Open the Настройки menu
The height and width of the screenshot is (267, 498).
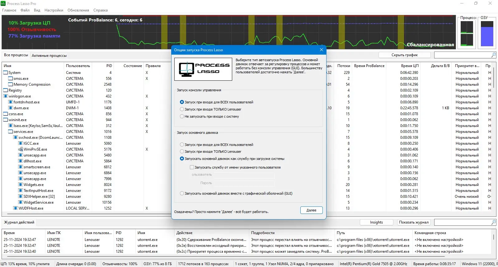point(54,10)
